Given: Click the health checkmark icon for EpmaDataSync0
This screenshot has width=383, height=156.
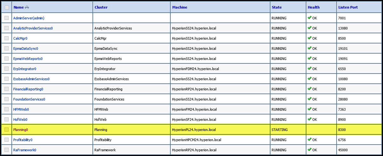Looking at the screenshot, I should (310, 48).
